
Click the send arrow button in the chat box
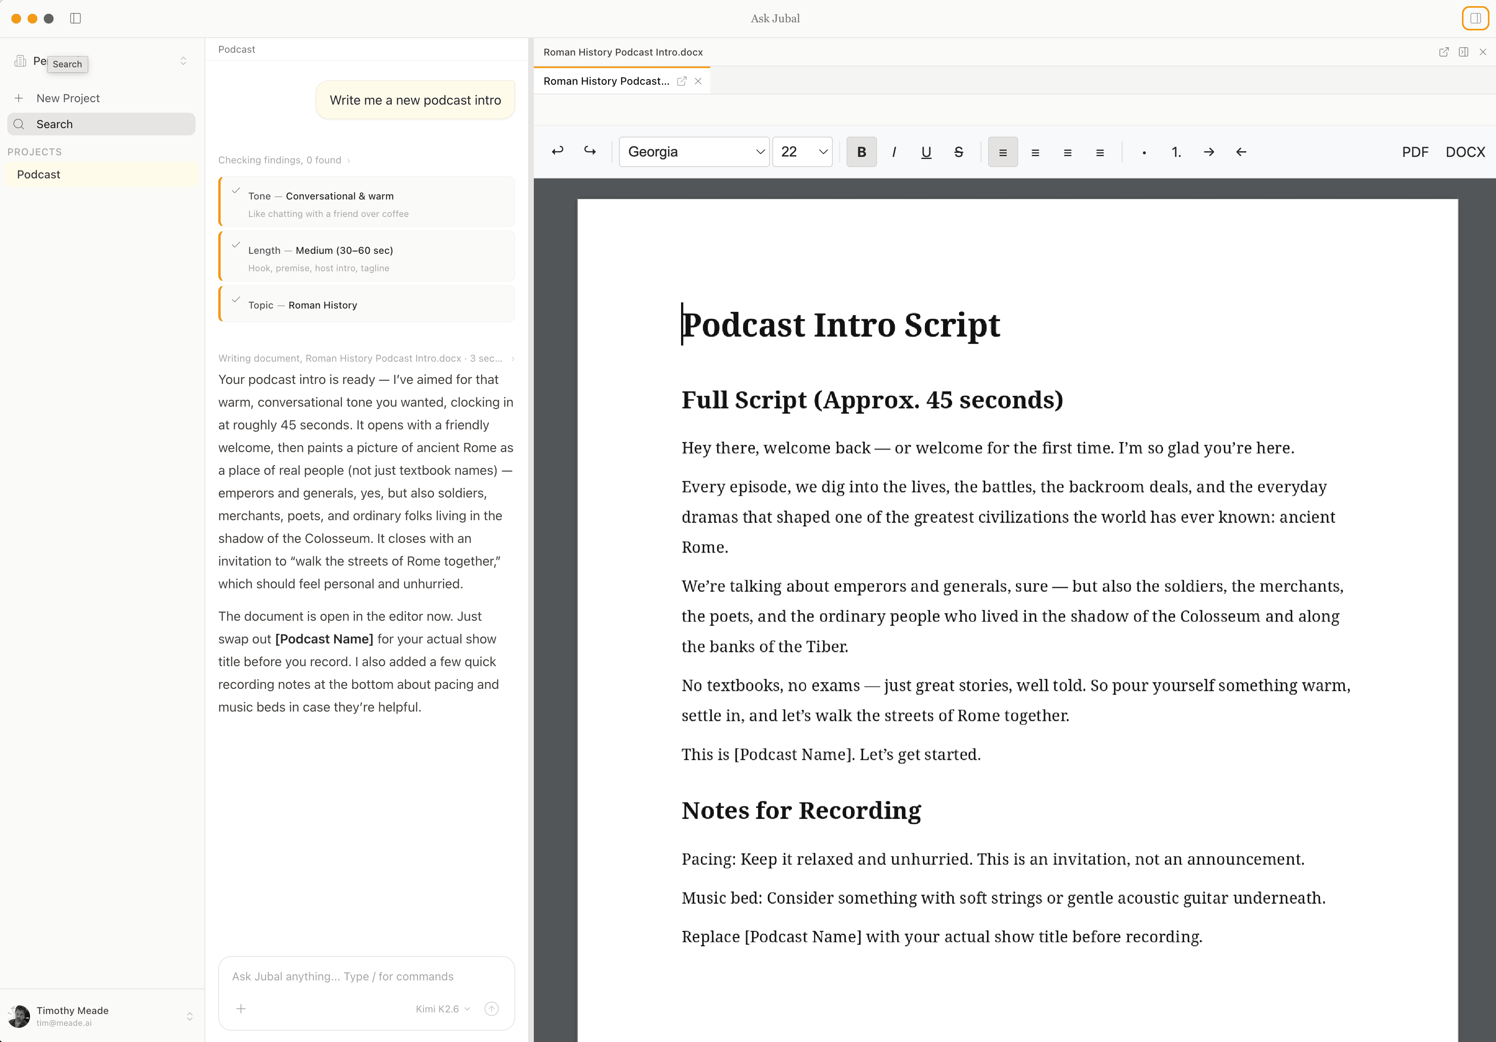click(492, 1009)
